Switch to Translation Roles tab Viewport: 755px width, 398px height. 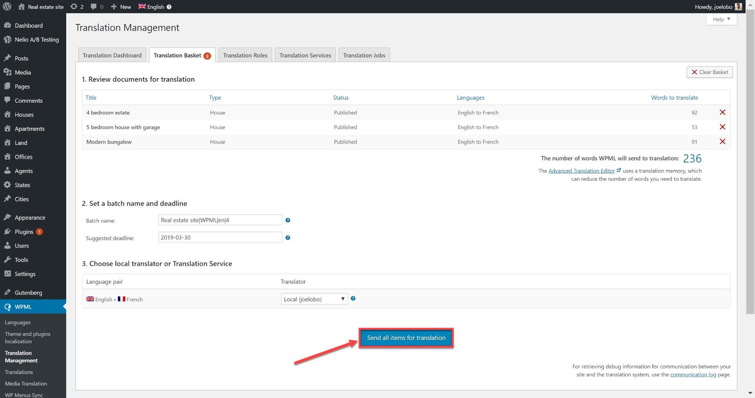point(245,55)
